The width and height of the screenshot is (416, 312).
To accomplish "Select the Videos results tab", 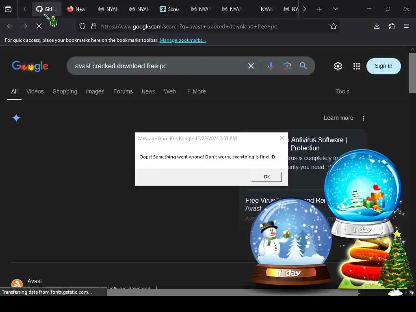I will [x=35, y=91].
